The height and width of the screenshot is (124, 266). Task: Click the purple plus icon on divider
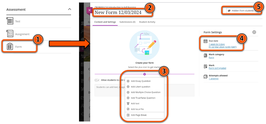coord(144,74)
